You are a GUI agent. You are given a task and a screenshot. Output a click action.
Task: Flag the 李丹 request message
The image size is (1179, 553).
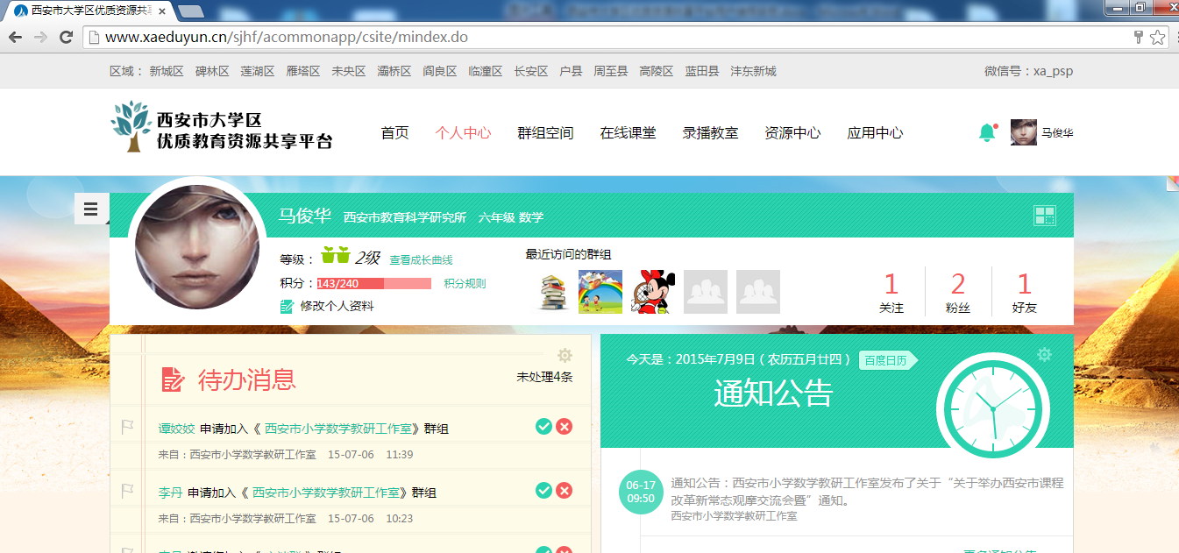click(127, 491)
